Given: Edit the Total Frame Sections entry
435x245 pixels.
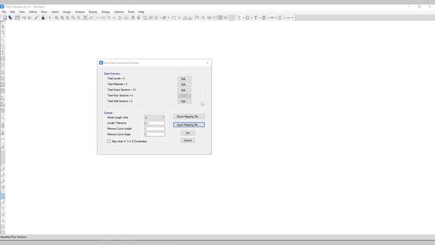Looking at the screenshot, I should pyautogui.click(x=184, y=91).
